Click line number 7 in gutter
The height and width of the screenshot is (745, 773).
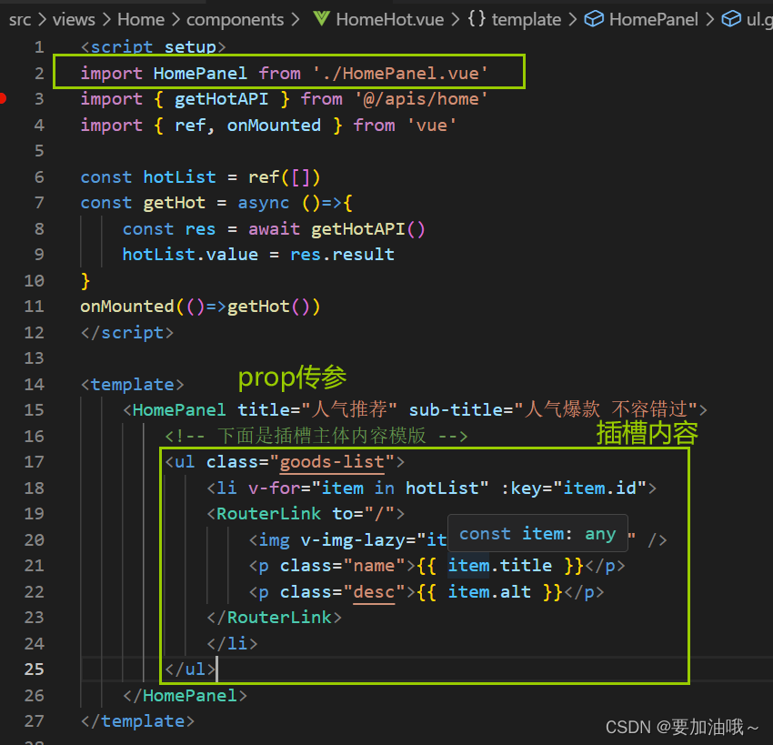[x=39, y=203]
